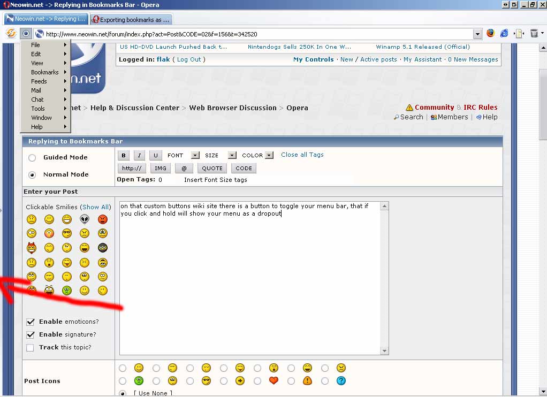Select Normal Mode radio button
This screenshot has width=547, height=397.
(32, 175)
